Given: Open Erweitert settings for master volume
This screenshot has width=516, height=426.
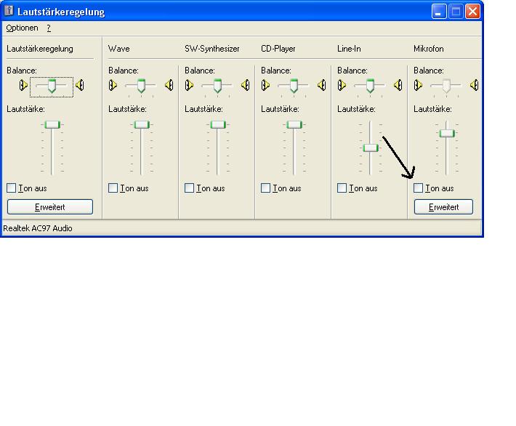Looking at the screenshot, I should click(50, 206).
